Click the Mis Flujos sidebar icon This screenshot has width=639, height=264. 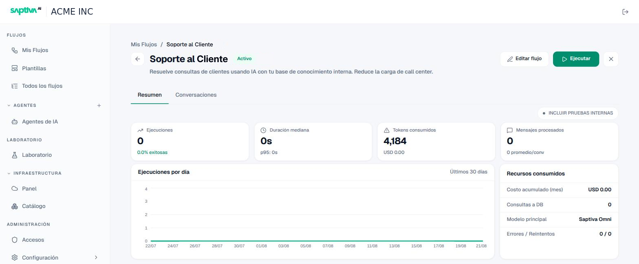(15, 50)
